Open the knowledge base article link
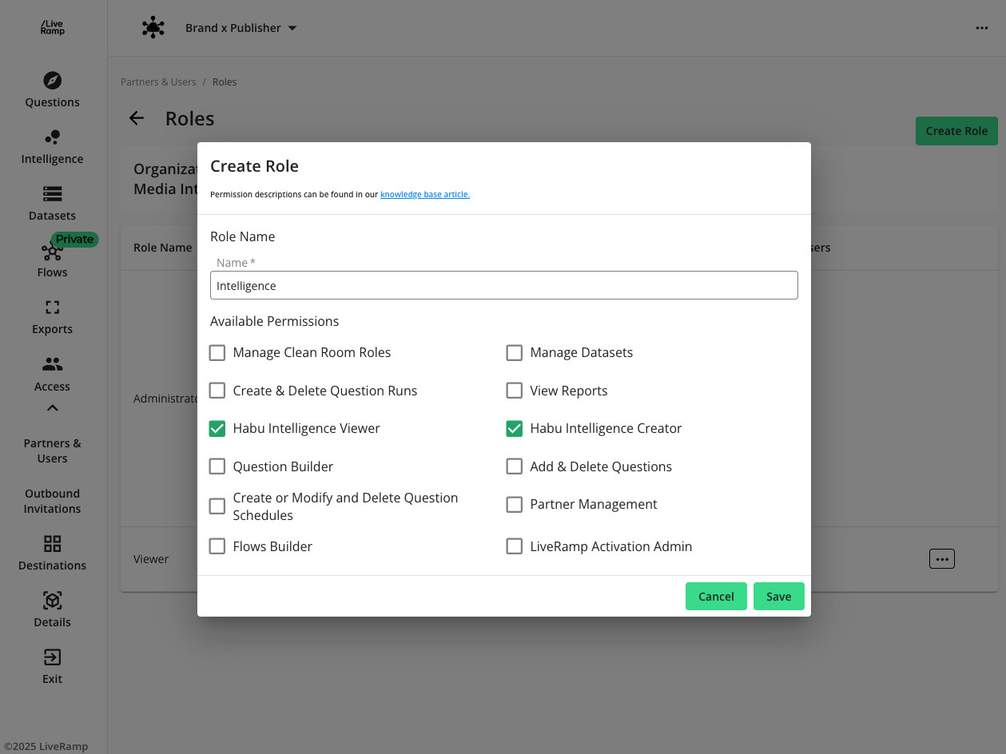 424,194
